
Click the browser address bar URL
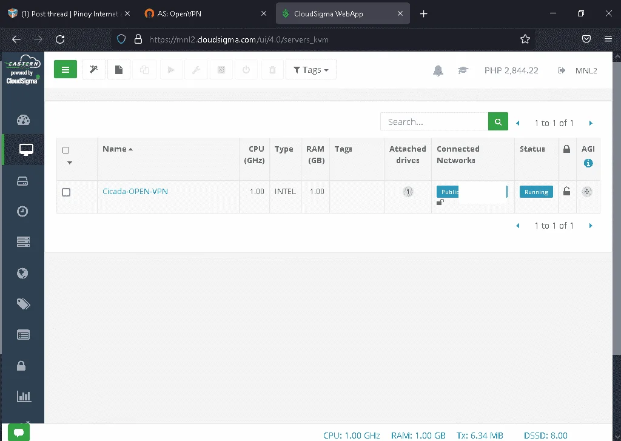click(x=239, y=39)
